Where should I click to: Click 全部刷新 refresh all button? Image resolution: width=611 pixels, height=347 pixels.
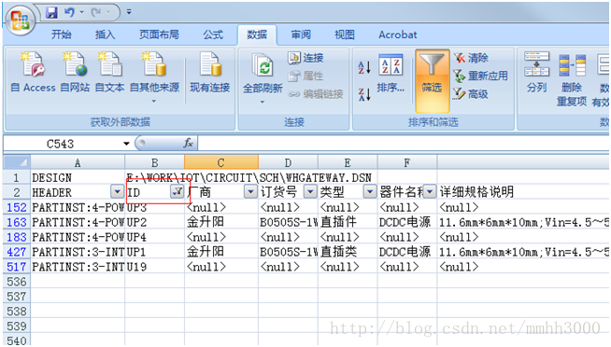[263, 73]
